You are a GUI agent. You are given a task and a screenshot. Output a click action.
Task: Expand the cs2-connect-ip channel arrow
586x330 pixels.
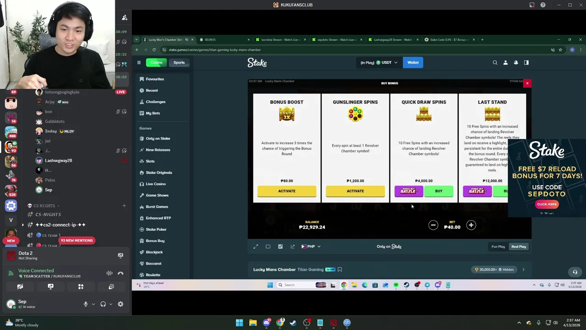pyautogui.click(x=22, y=225)
